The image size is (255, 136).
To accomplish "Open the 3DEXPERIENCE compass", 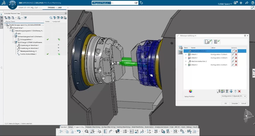I will point(12,5).
